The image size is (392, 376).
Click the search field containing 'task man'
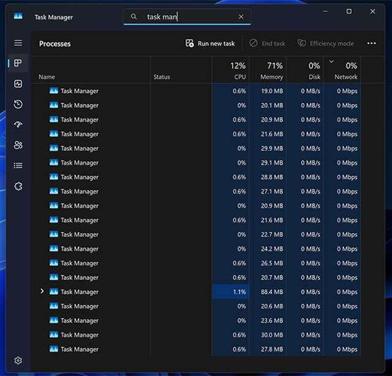pyautogui.click(x=187, y=17)
